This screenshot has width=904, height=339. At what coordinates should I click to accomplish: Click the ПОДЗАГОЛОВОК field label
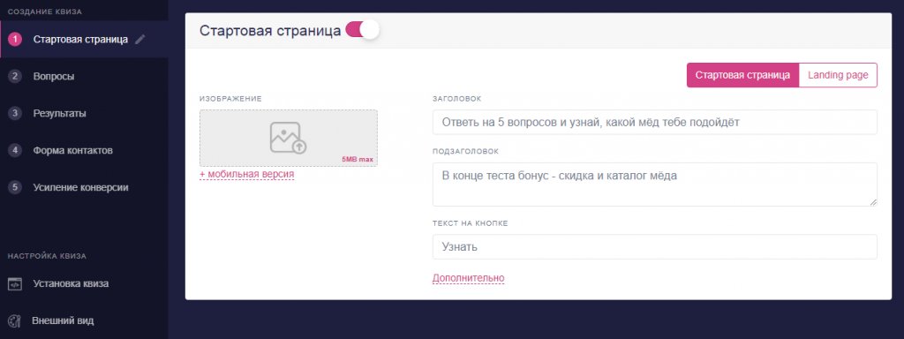(466, 152)
